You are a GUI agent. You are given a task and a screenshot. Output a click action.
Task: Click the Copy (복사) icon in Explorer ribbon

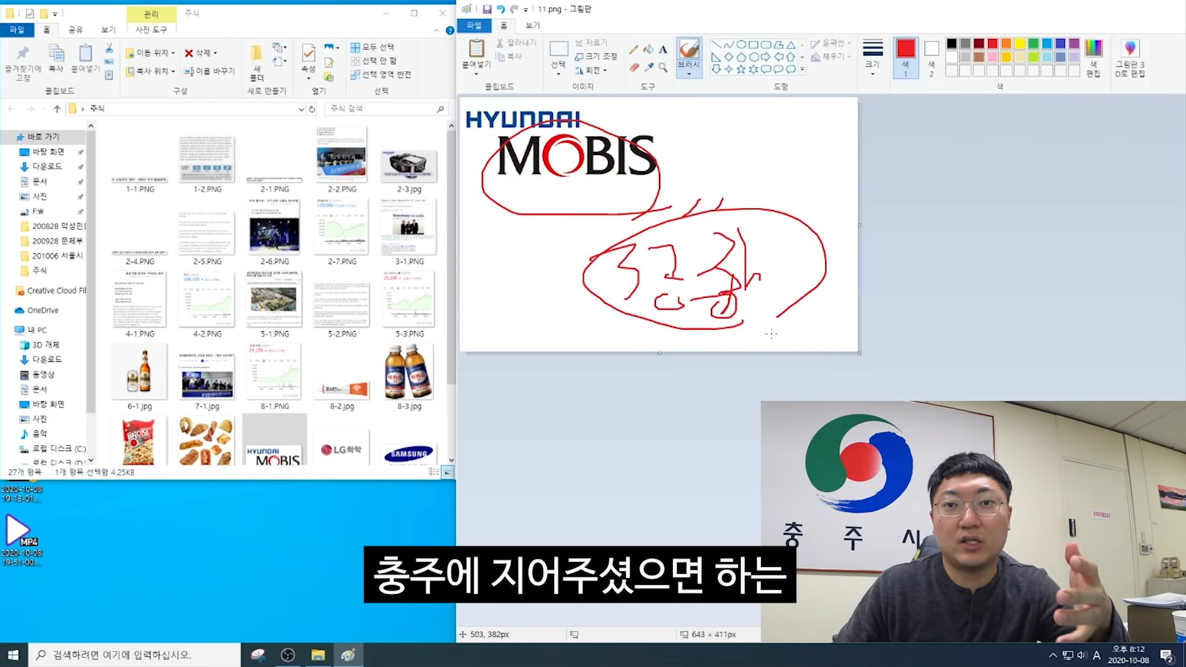56,54
